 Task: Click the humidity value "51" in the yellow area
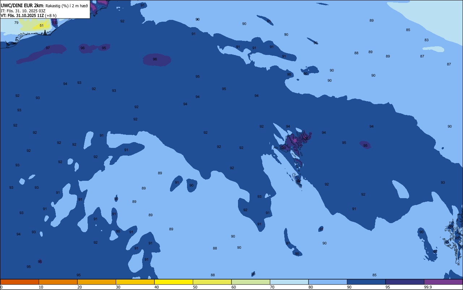[x=42, y=26]
